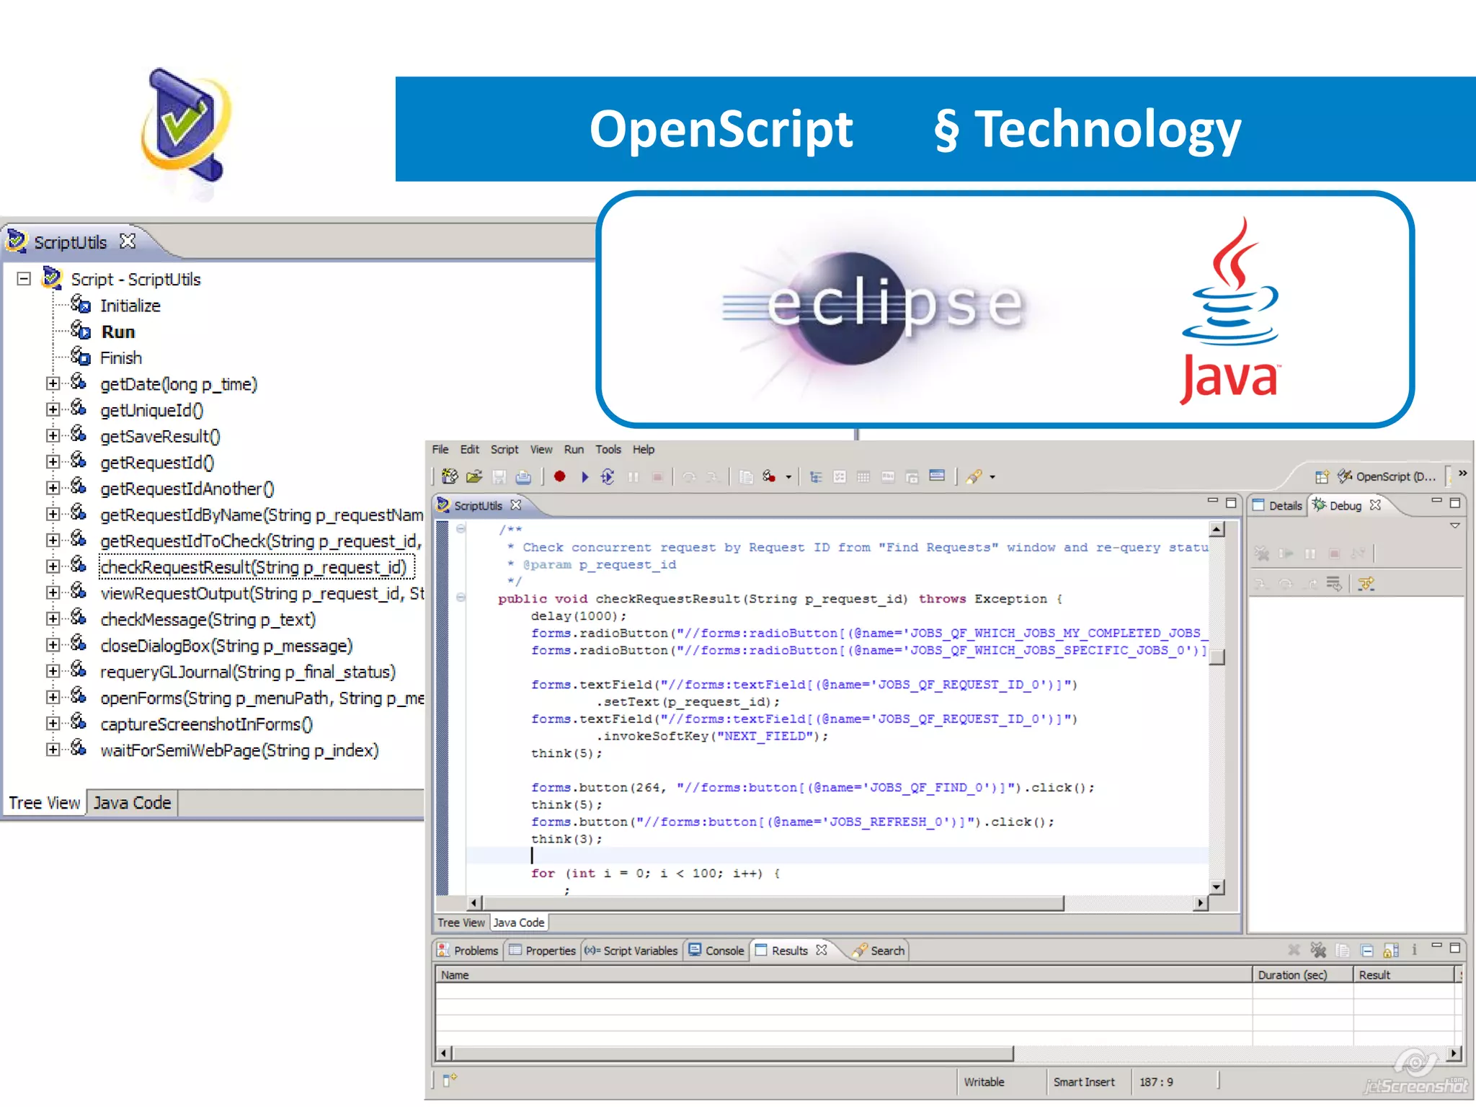Click the Print icon in toolbar
1476x1107 pixels.
coord(524,476)
